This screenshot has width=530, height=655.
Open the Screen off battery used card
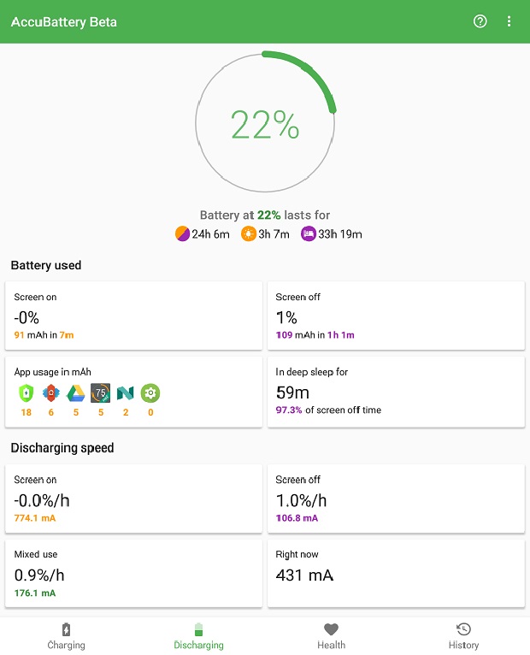coord(396,316)
